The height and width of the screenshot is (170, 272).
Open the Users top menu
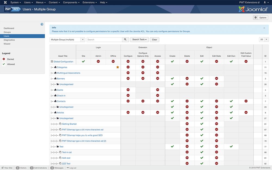(28, 2)
